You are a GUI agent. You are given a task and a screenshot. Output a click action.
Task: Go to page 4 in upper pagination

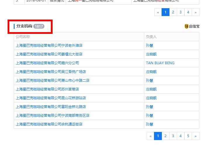pos(188,12)
